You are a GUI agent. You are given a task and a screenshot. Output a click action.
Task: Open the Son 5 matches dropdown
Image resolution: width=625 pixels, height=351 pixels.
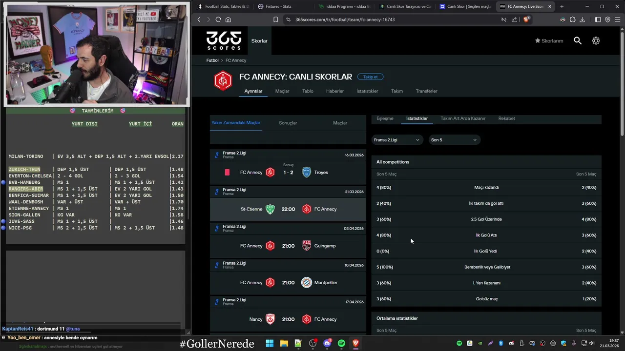click(x=454, y=140)
